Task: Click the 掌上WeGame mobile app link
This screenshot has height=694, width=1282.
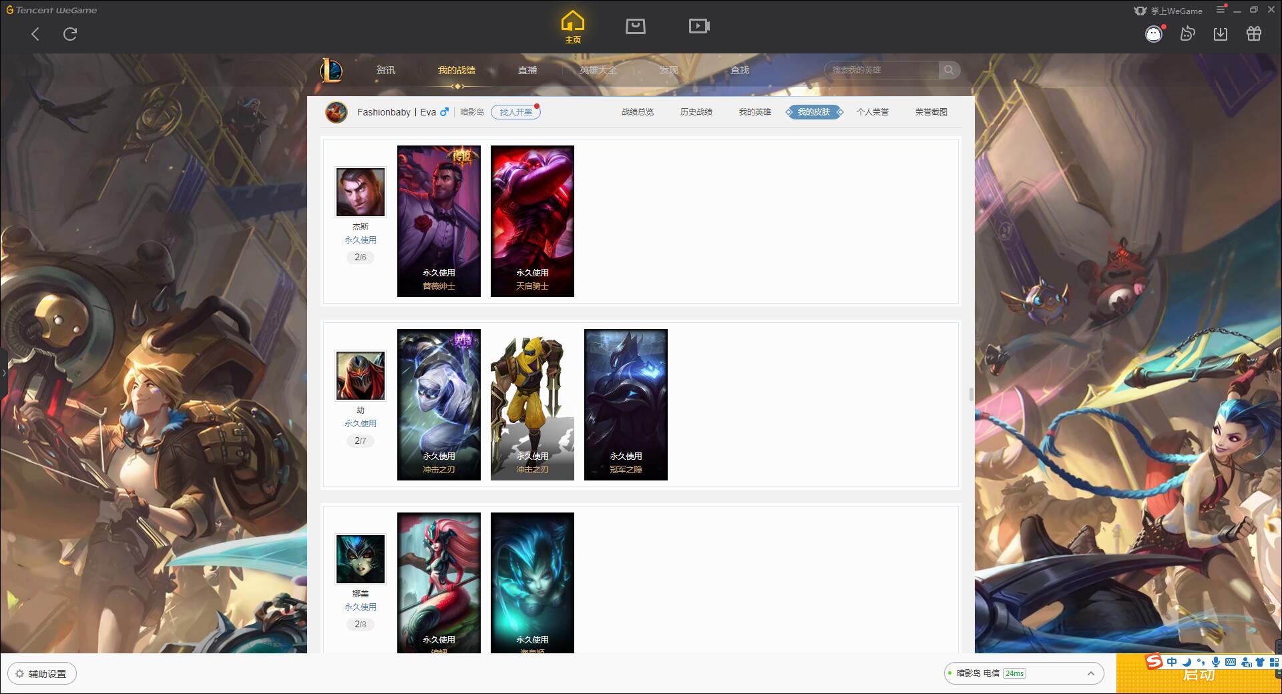Action: (x=1168, y=11)
